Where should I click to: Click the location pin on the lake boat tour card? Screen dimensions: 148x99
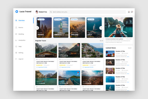[x=37, y=59]
